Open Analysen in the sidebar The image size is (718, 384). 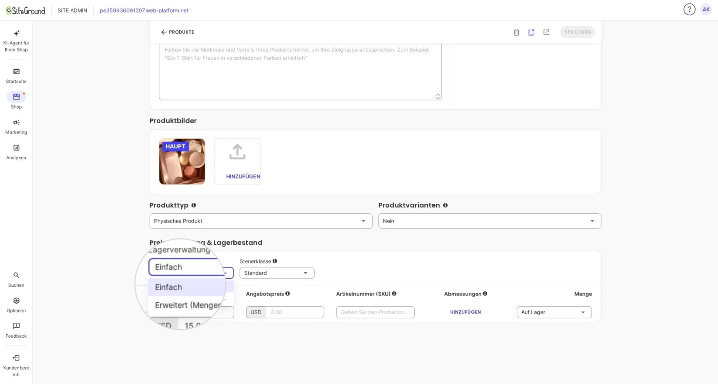pos(16,152)
